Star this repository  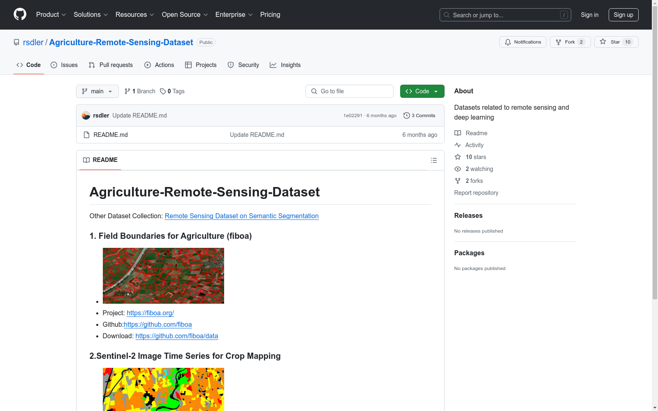tap(616, 42)
